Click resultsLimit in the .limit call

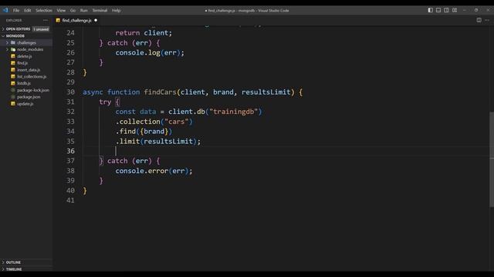[168, 142]
